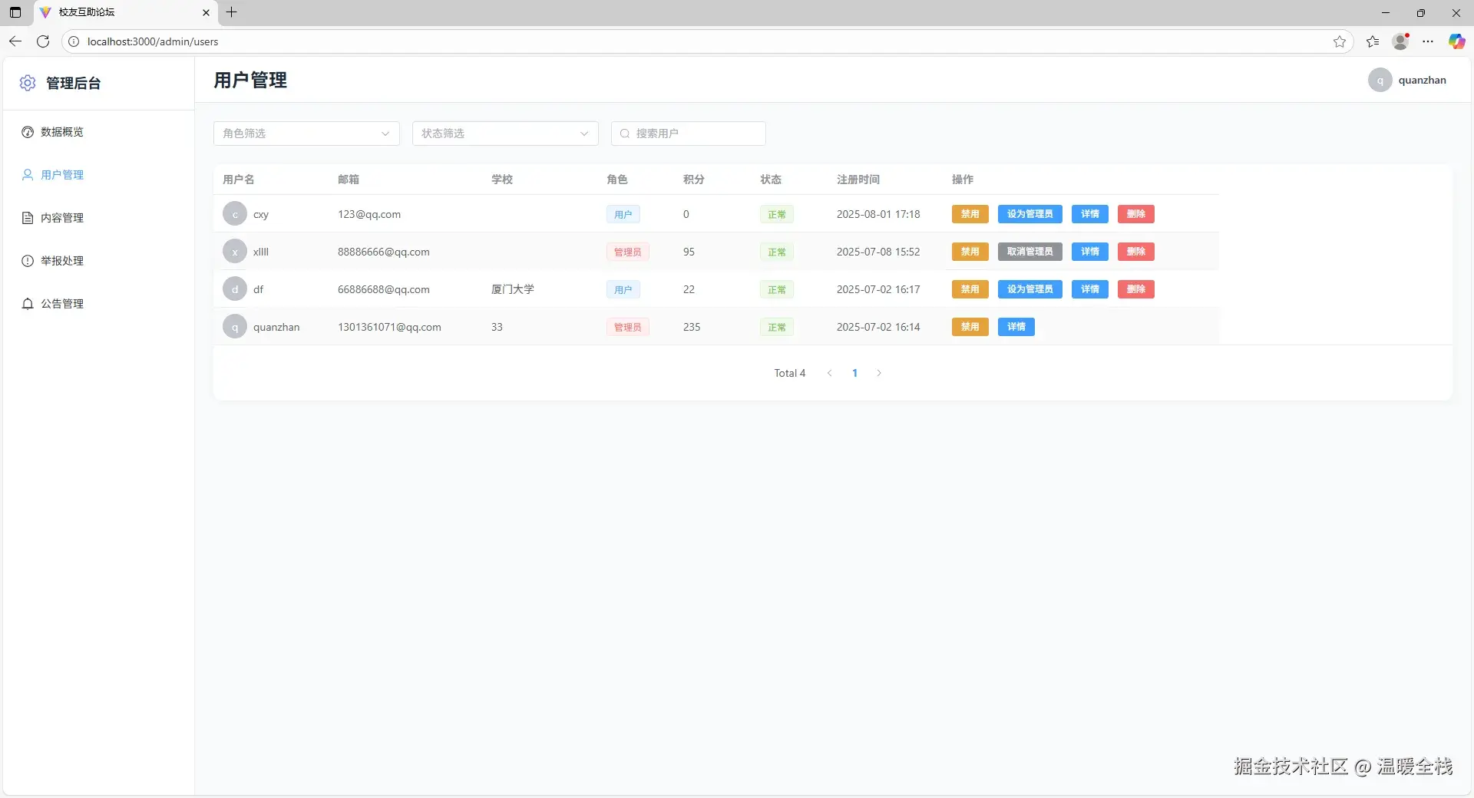The image size is (1474, 798).
Task: Click 取消管理员 for user xllll
Action: 1029,252
